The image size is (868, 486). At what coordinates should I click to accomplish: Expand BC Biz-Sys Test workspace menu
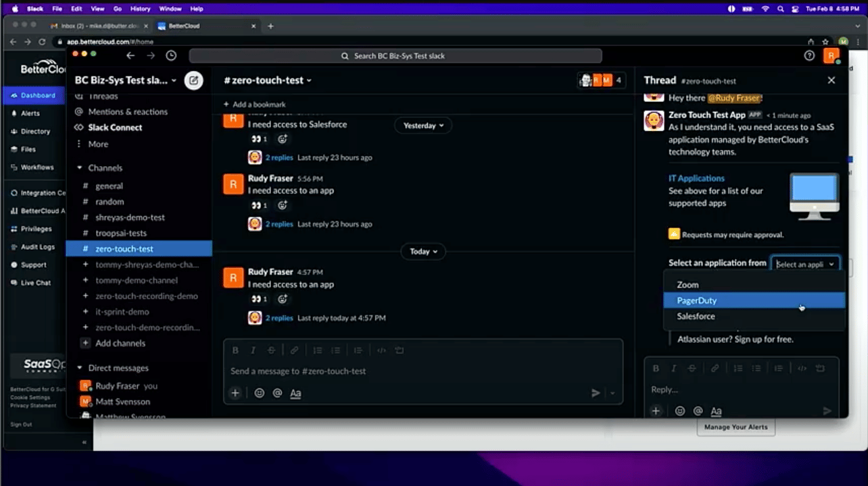tap(125, 80)
